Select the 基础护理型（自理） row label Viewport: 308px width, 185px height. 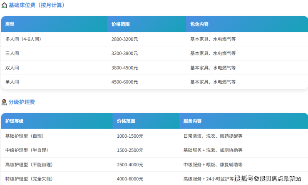tap(25, 136)
